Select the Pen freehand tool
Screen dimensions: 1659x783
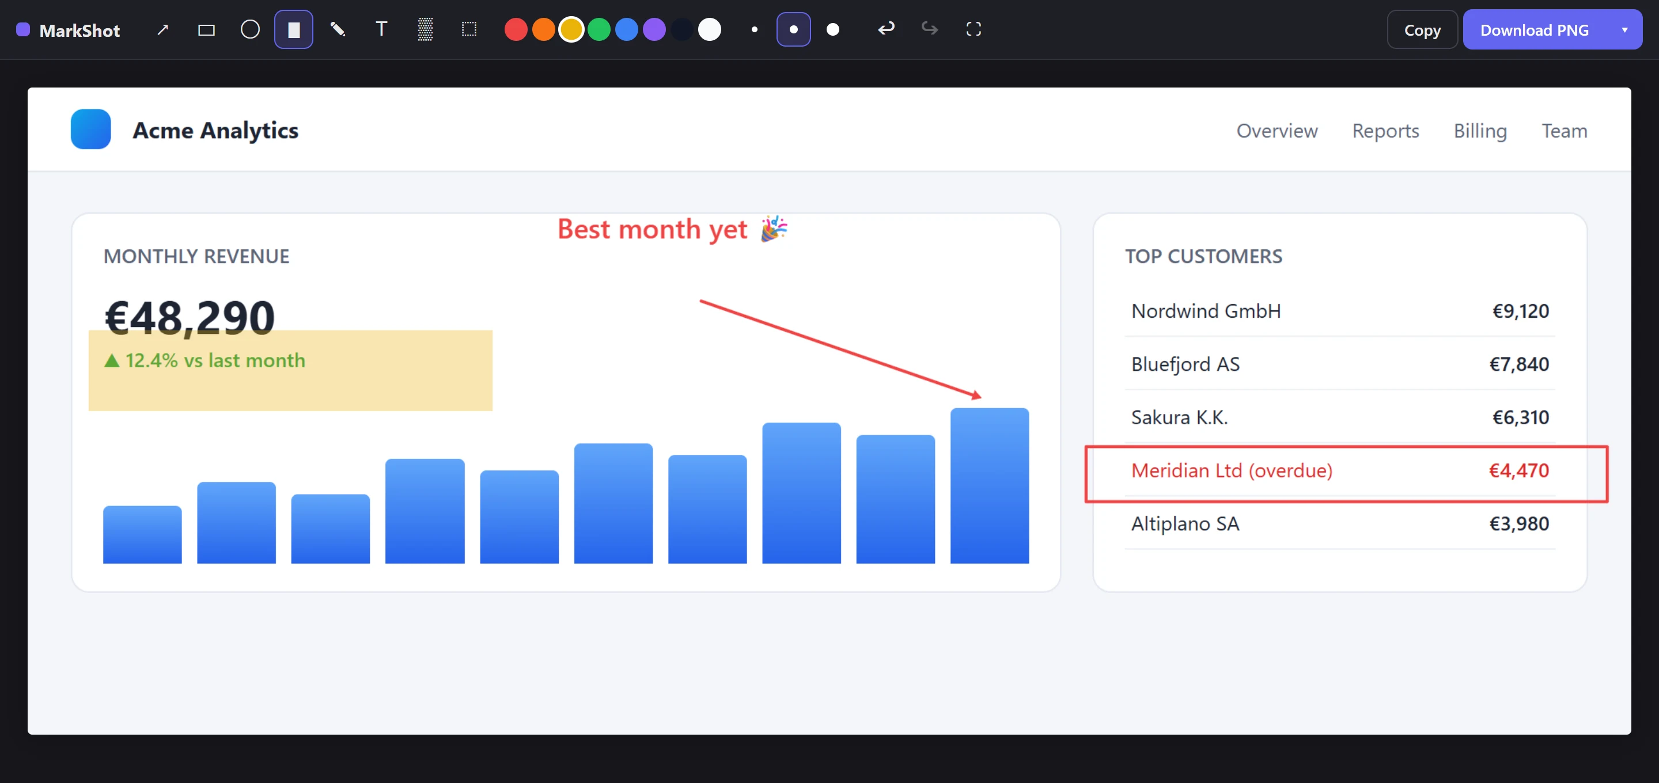point(338,29)
